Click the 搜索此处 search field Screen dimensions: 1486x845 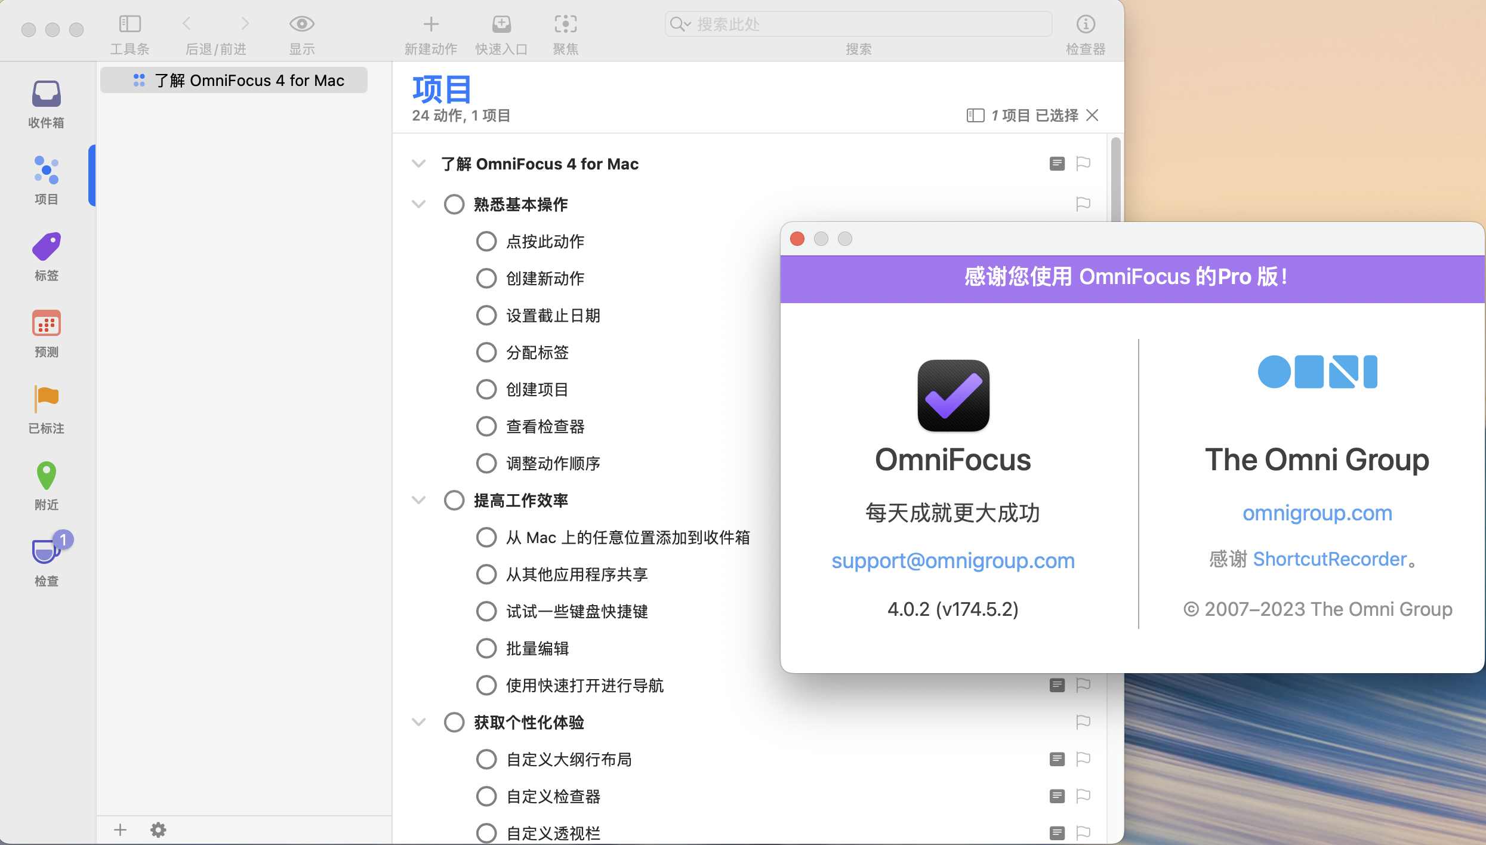(x=858, y=24)
